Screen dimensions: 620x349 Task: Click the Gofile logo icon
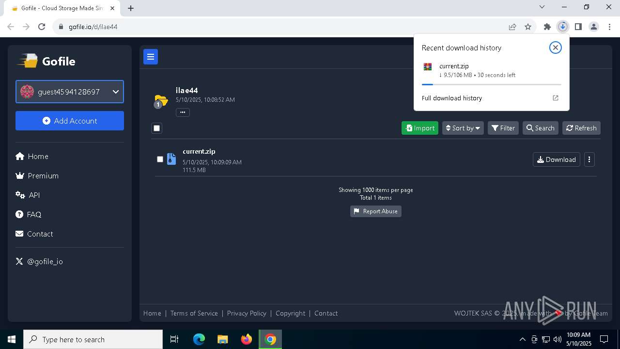[x=28, y=61]
